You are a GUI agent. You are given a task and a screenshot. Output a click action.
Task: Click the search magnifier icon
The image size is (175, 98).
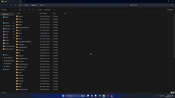tap(172, 5)
